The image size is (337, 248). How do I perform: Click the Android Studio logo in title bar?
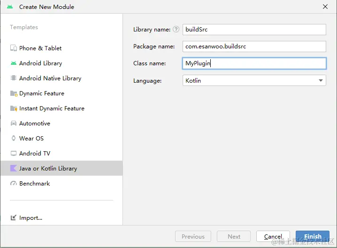pos(10,7)
